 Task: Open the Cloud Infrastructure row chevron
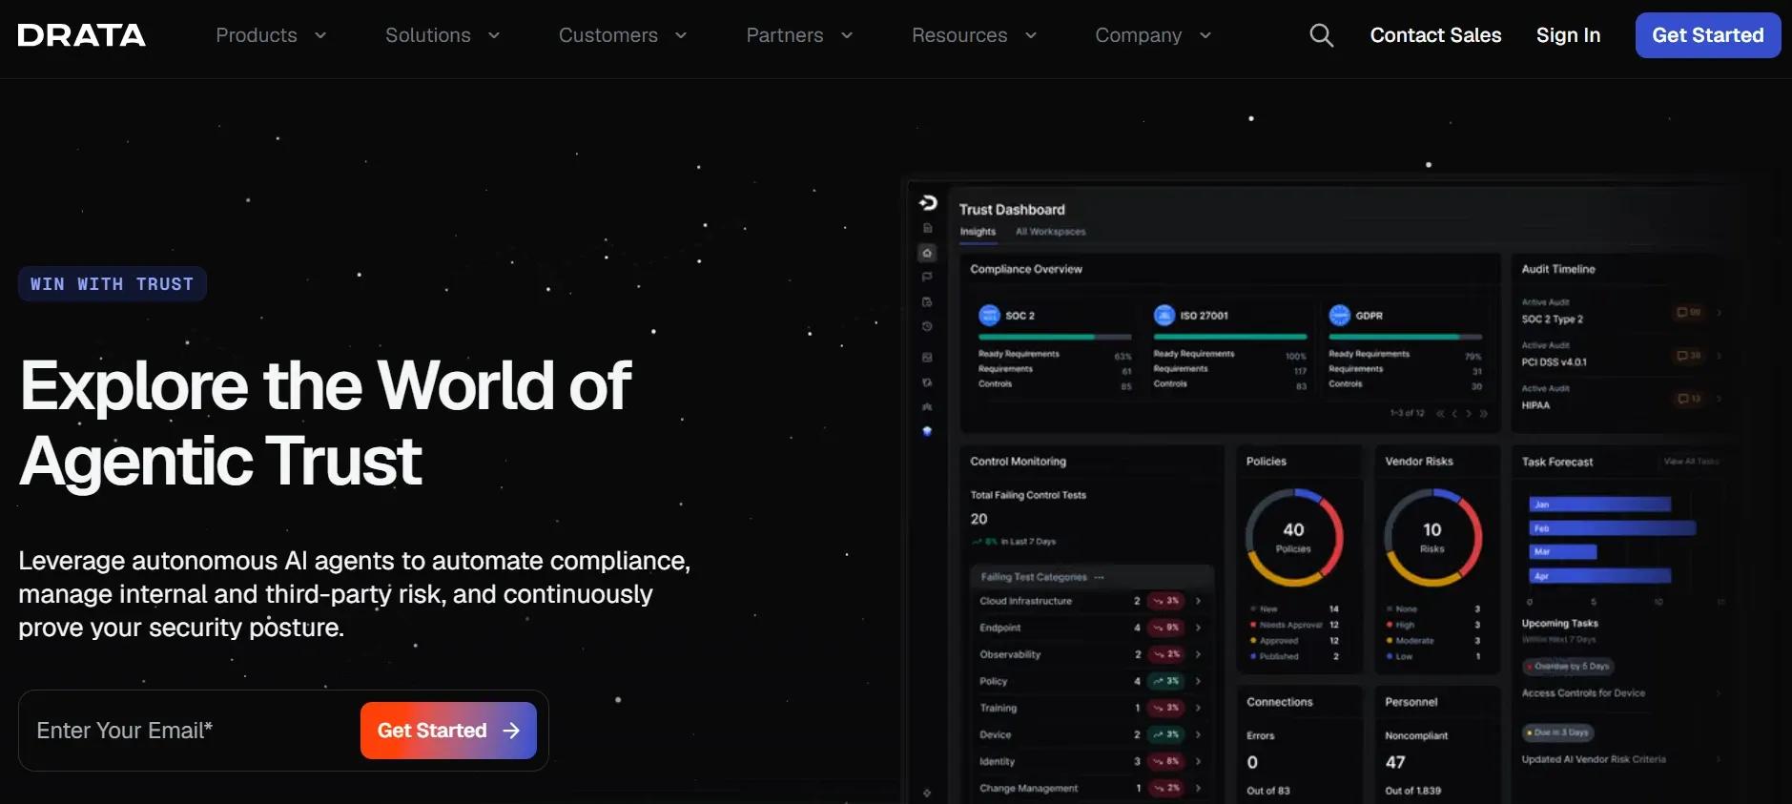coord(1198,601)
